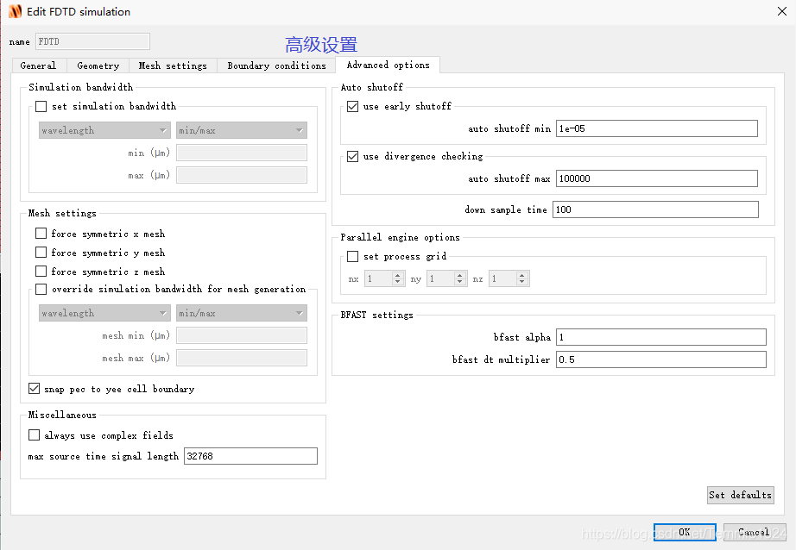Screen dimensions: 796x550
Task: Toggle force symmetric x mesh
Action: click(x=41, y=233)
